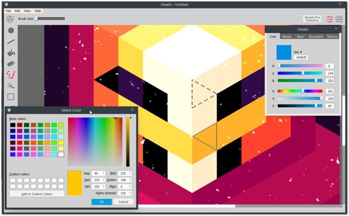
Task: Pick a color in the spectrum field
Action: pos(95,142)
